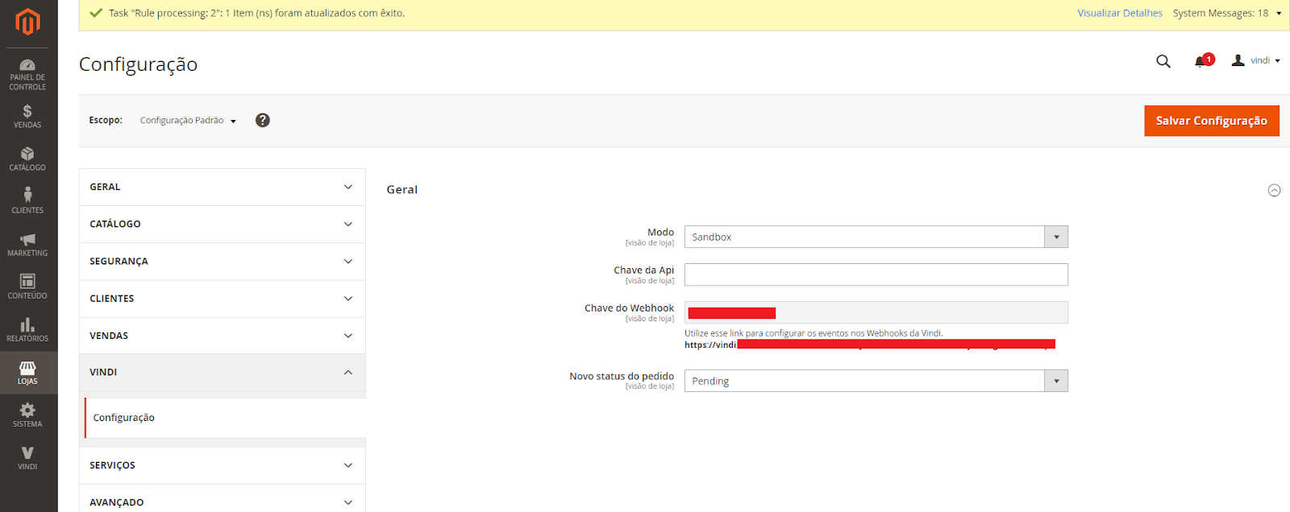Click into the Chave da Api field

876,275
